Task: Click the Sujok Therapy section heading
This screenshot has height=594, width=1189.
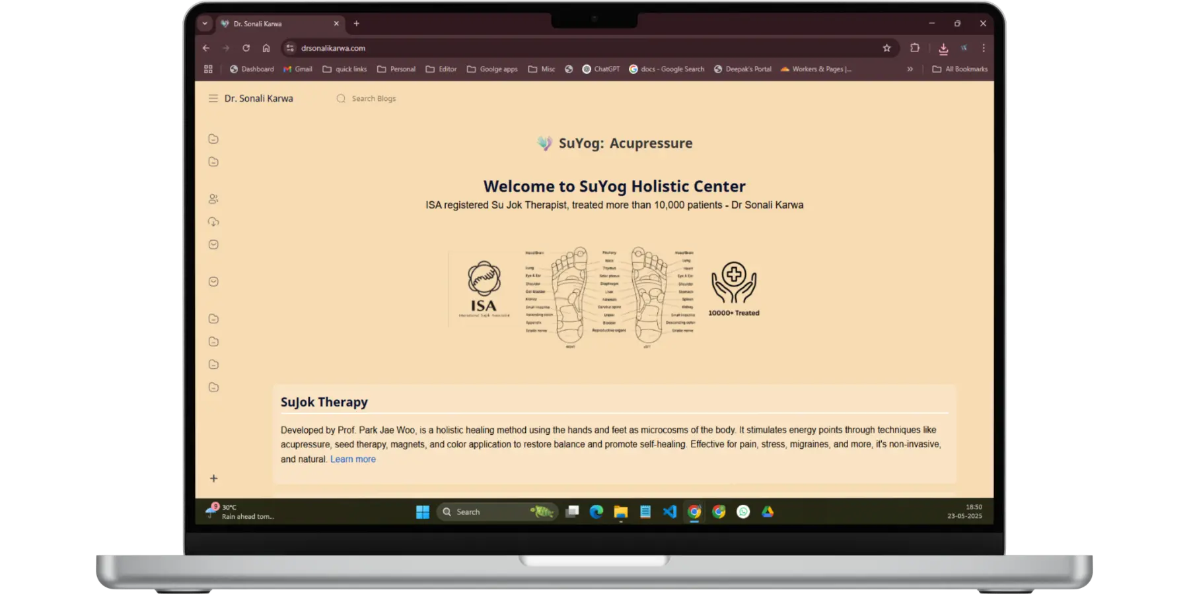Action: pyautogui.click(x=324, y=402)
